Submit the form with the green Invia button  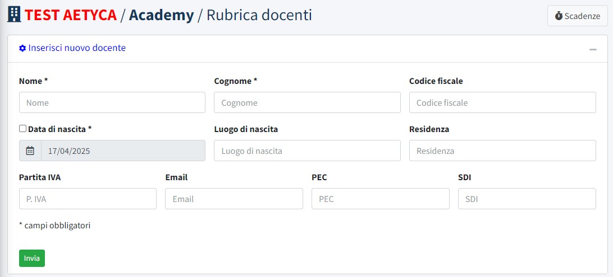pos(32,258)
